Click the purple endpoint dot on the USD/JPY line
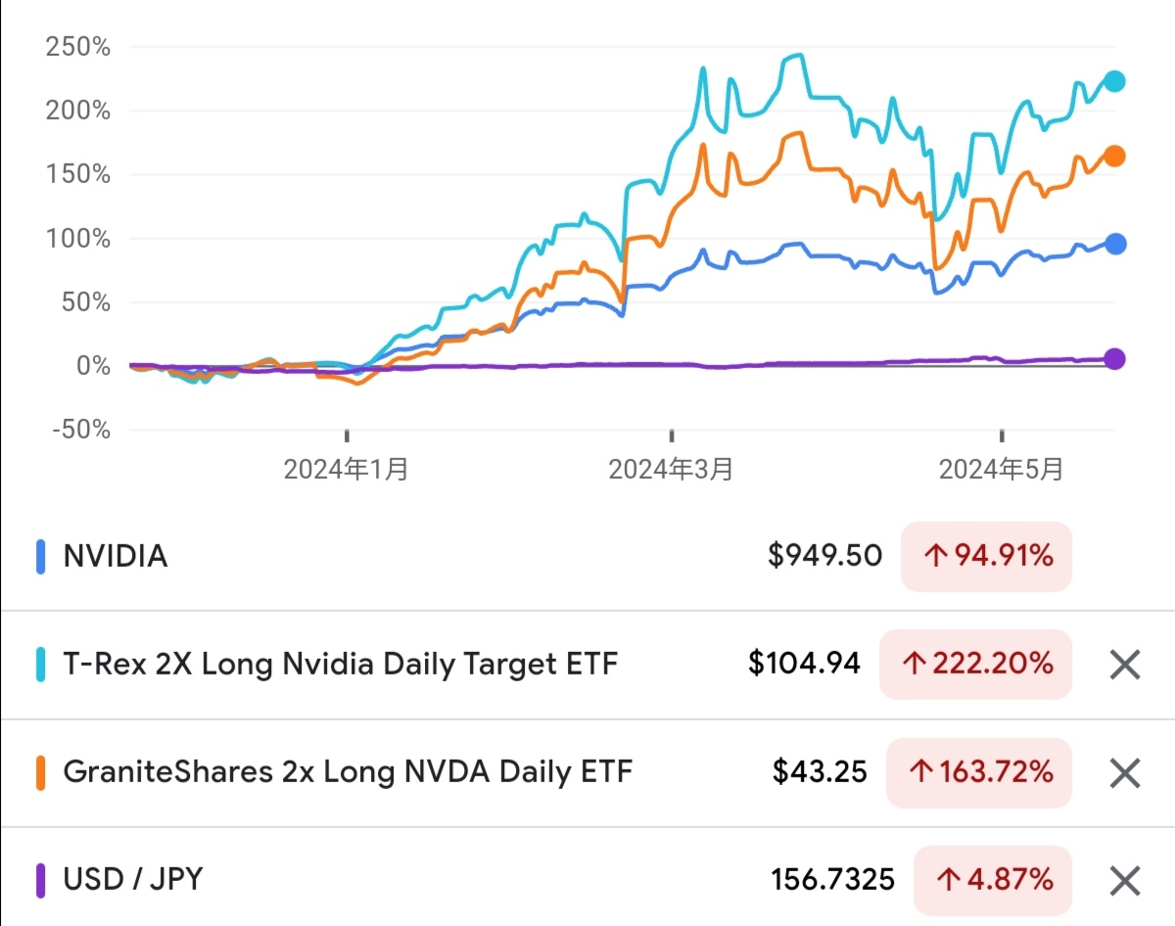Screen dimensions: 1175x926 [1115, 359]
